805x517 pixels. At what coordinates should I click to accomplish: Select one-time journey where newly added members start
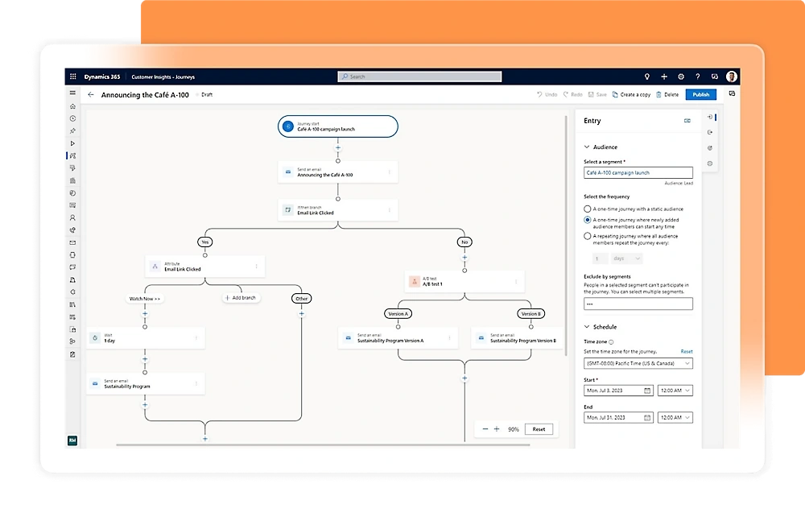coord(588,220)
